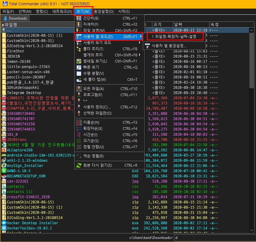Screen dimensions: 256x242
Task: Click the 크기순(S) sort icon
Action: click(x=79, y=141)
